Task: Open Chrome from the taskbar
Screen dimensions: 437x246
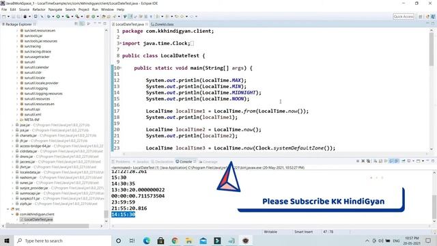Action: [x=175, y=241]
